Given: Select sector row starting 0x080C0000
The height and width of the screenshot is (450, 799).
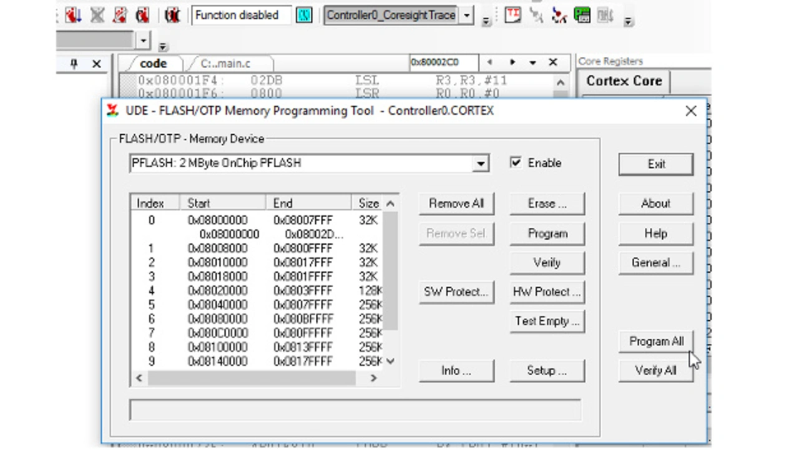Looking at the screenshot, I should 257,333.
